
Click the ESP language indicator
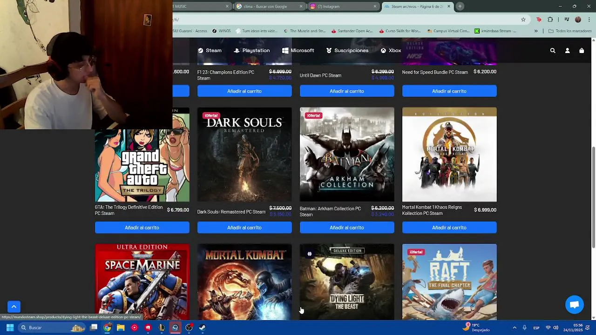click(x=536, y=328)
